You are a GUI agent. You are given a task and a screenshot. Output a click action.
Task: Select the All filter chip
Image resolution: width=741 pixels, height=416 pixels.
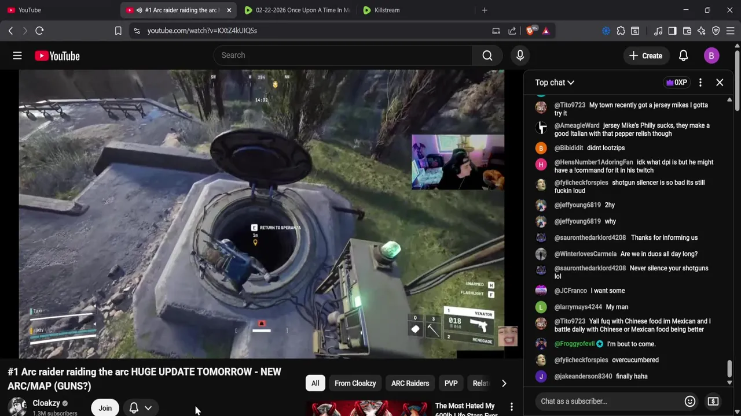tap(315, 383)
